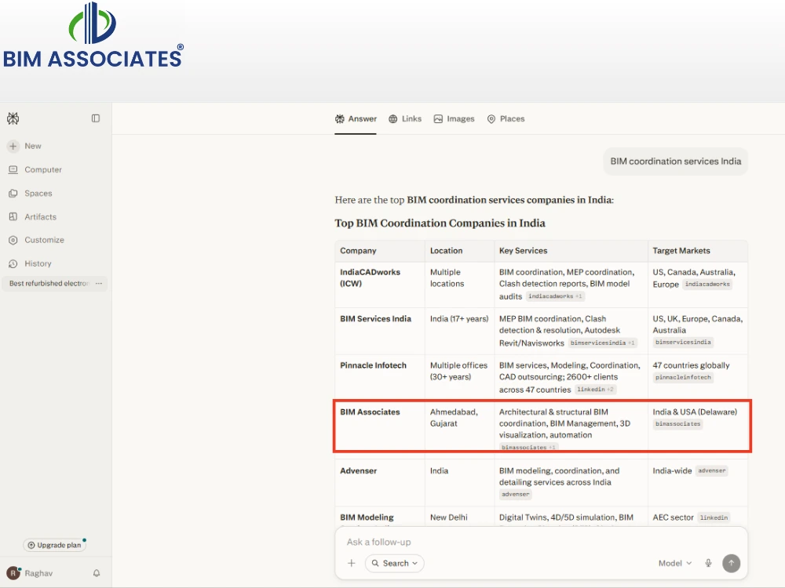Click the Upgrade plan button
Image resolution: width=785 pixels, height=588 pixels.
(x=55, y=545)
